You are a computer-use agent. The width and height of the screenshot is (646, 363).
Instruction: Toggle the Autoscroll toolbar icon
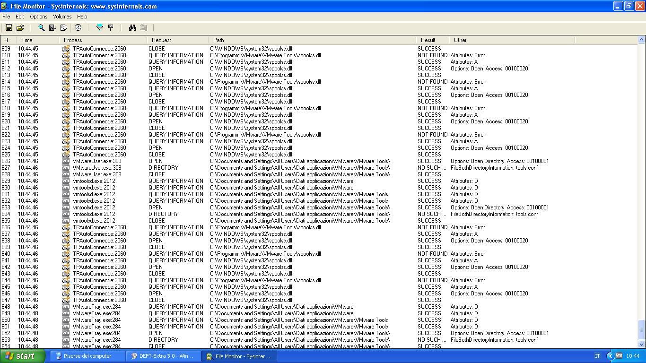tap(52, 28)
